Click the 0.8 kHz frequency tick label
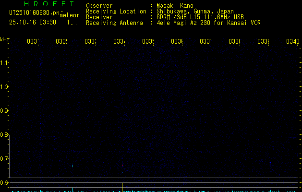 (4, 134)
